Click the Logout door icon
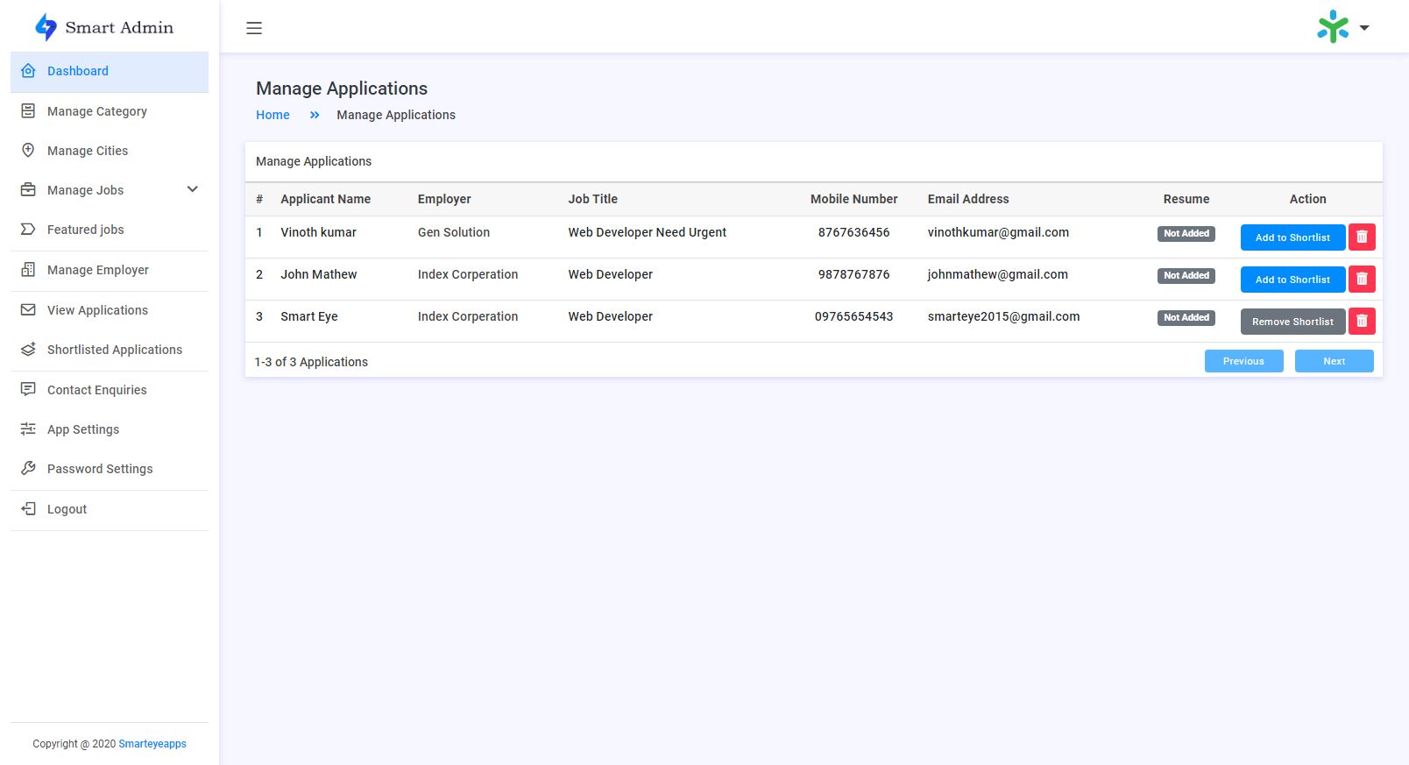The image size is (1409, 765). [28, 509]
